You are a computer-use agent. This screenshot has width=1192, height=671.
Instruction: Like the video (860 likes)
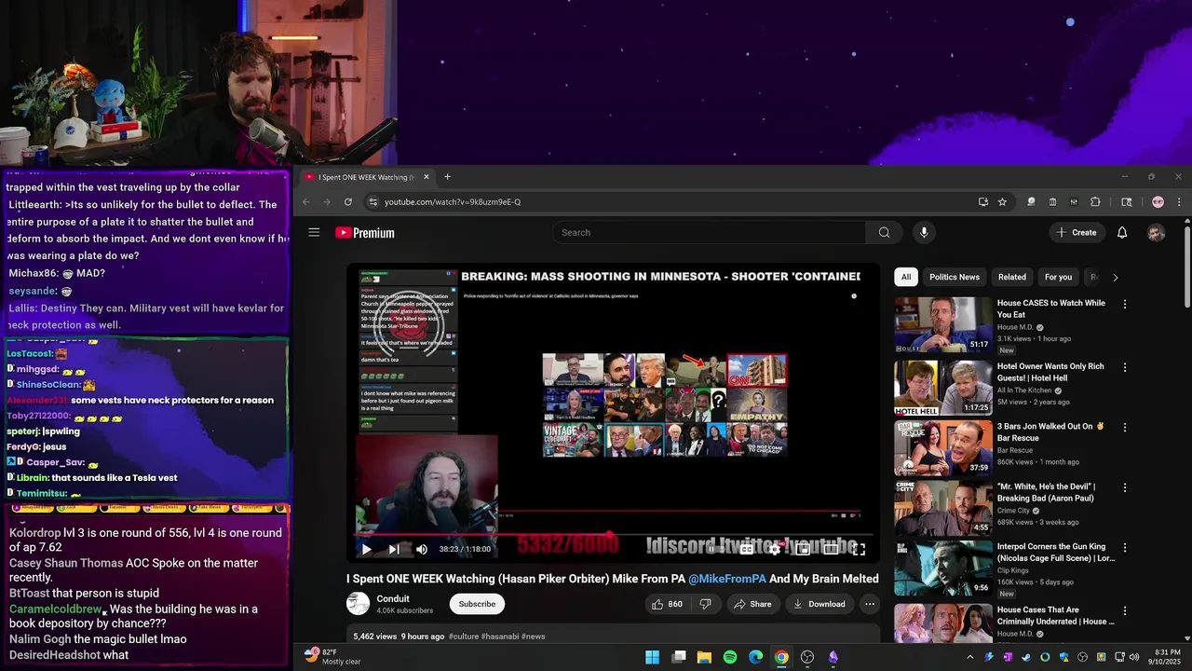point(667,604)
